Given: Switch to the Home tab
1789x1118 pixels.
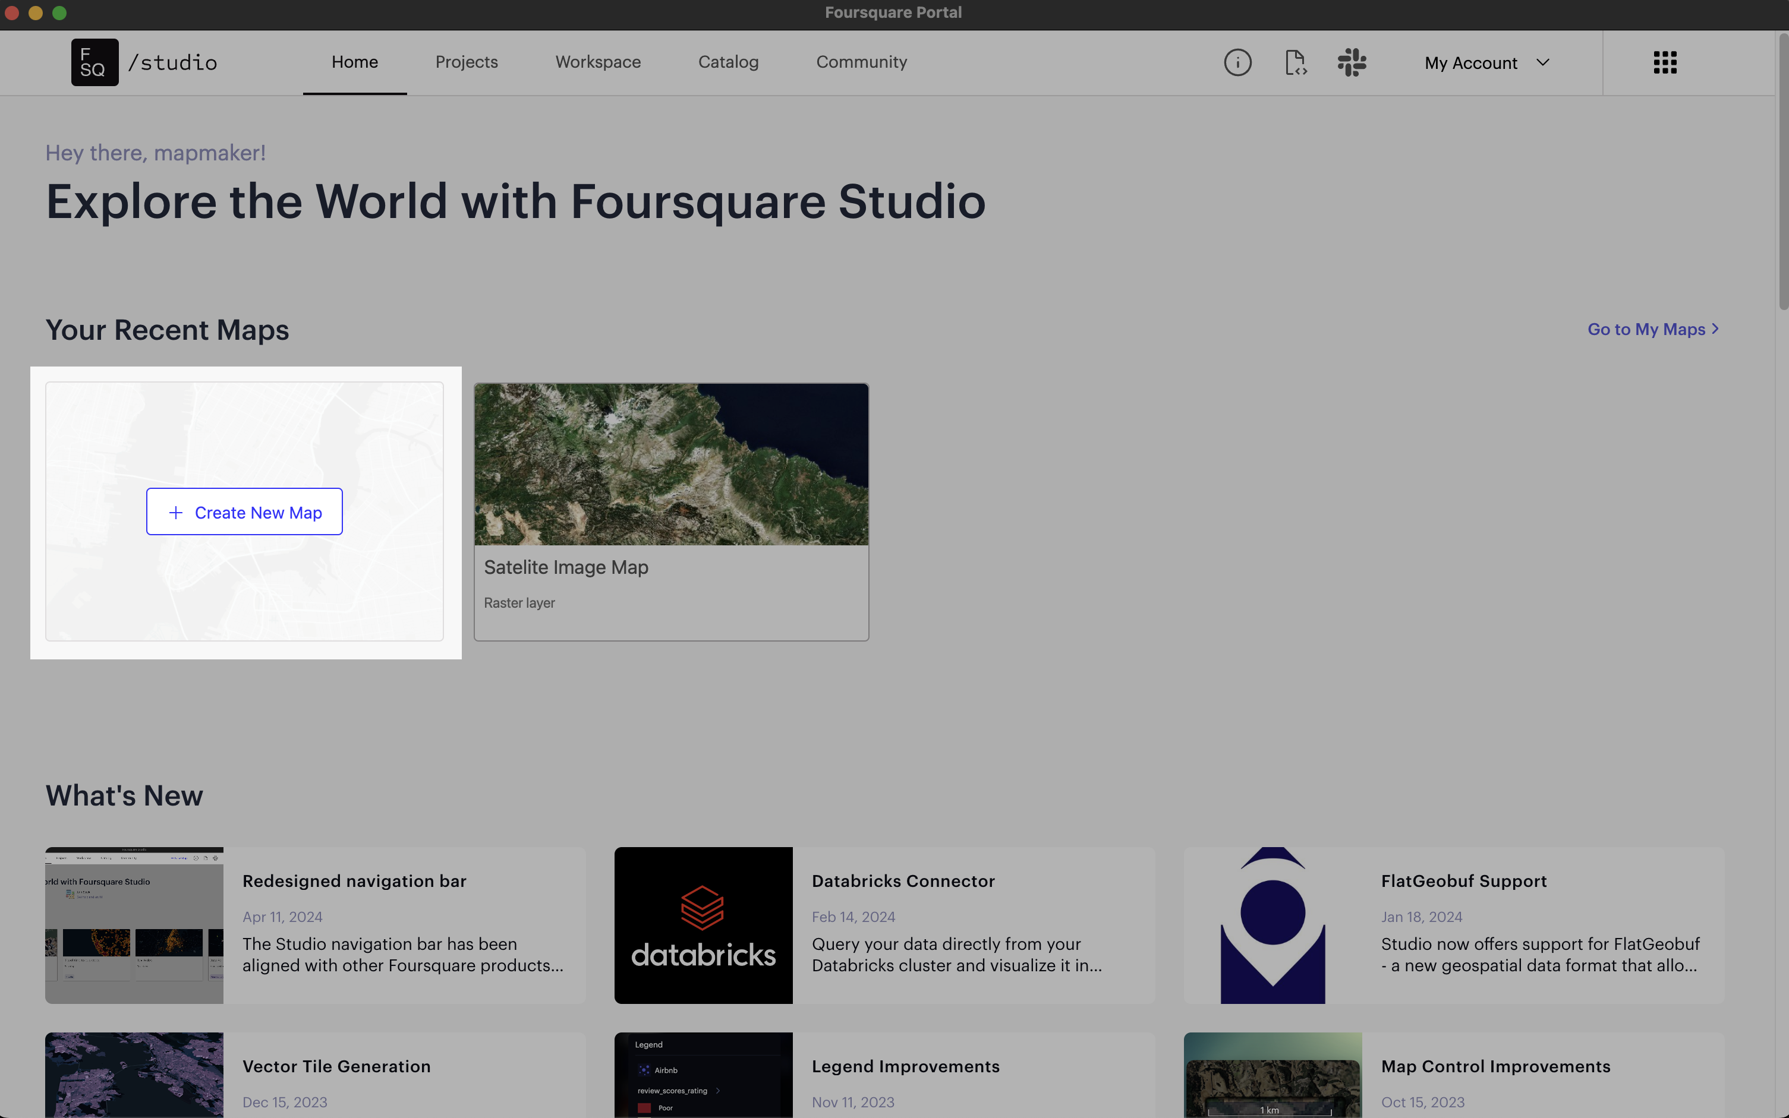Looking at the screenshot, I should click(x=355, y=62).
